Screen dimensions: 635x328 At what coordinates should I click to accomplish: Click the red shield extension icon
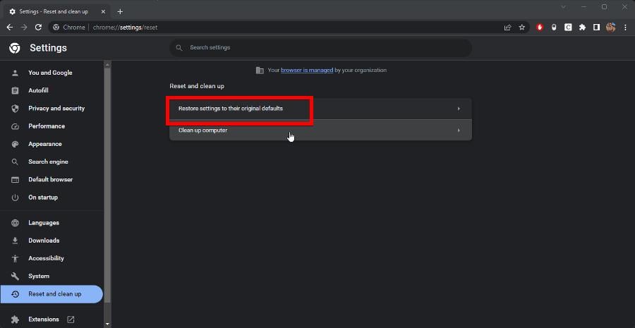click(540, 27)
